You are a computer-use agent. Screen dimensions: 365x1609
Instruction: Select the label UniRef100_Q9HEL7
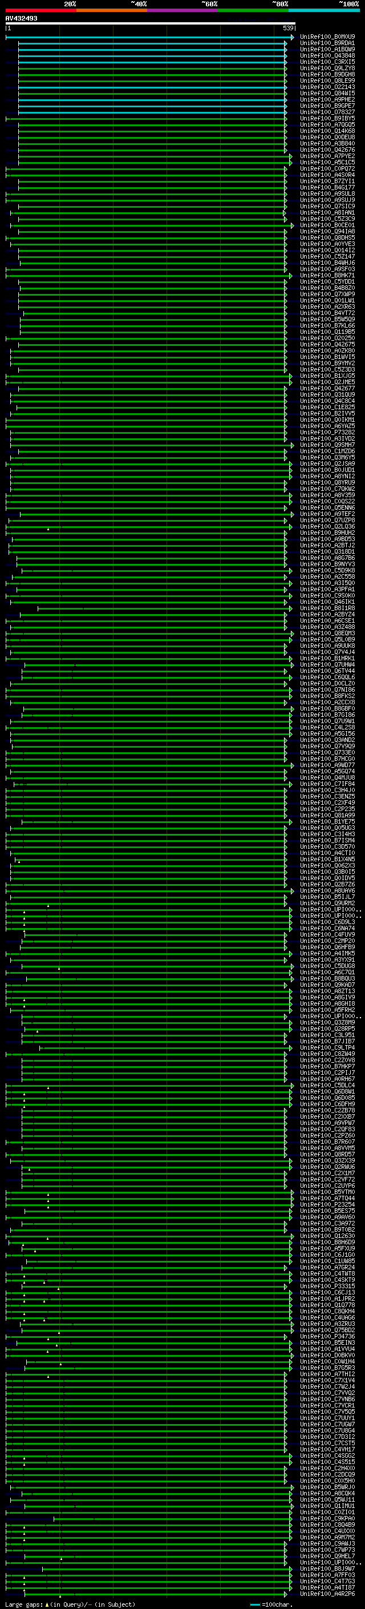point(327,1556)
